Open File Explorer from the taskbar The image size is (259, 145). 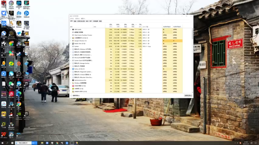[42, 143]
